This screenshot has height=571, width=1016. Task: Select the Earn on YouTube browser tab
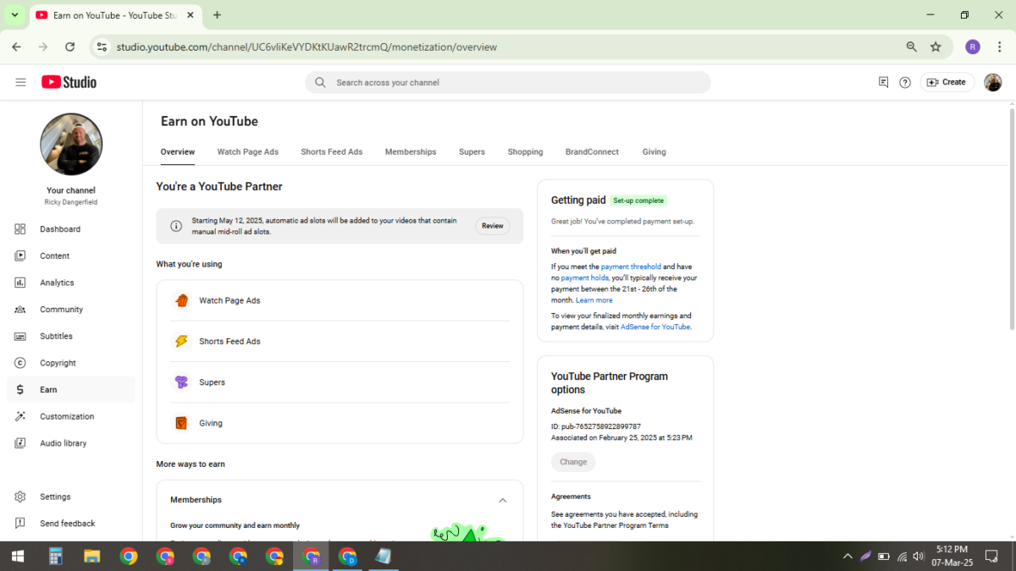pos(117,15)
